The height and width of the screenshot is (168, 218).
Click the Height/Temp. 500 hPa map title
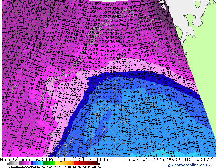tap(28, 160)
